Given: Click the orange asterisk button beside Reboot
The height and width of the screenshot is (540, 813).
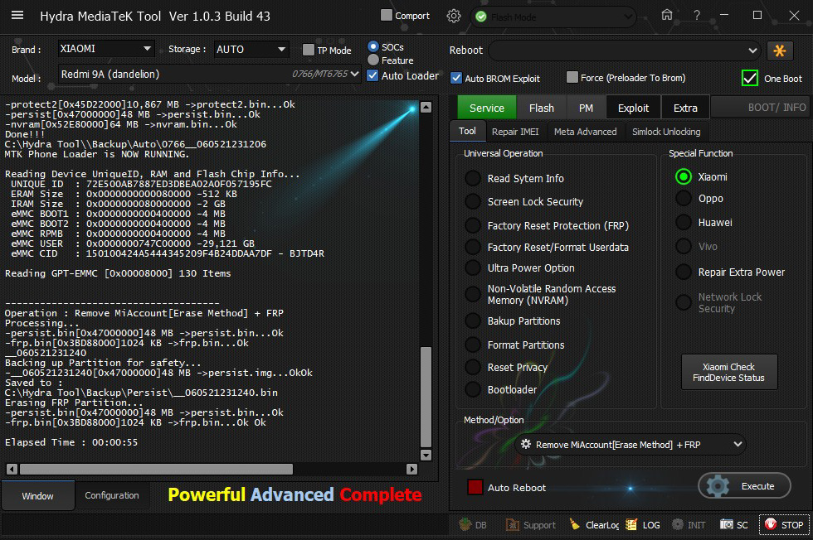Looking at the screenshot, I should click(x=780, y=51).
